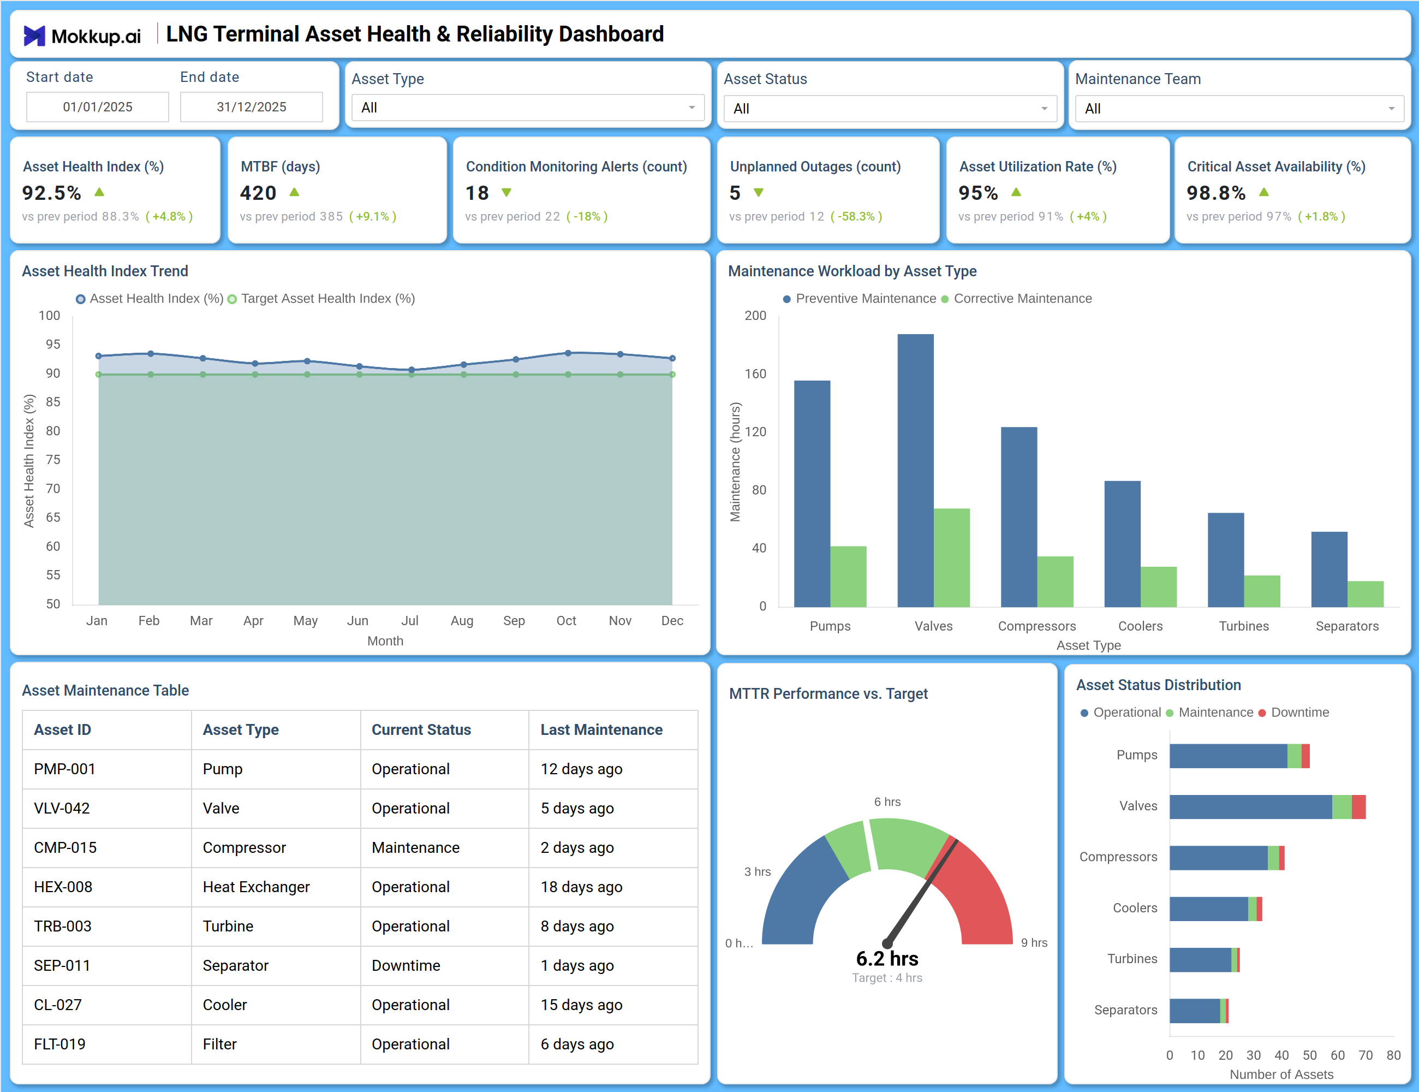The height and width of the screenshot is (1092, 1419).
Task: Click the Downtime status in SEP-011 row
Action: (x=444, y=966)
